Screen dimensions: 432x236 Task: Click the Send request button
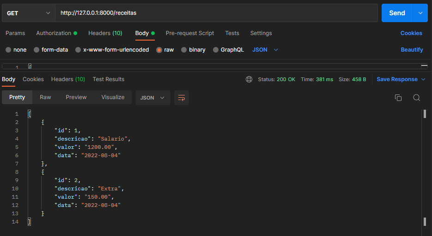point(397,13)
